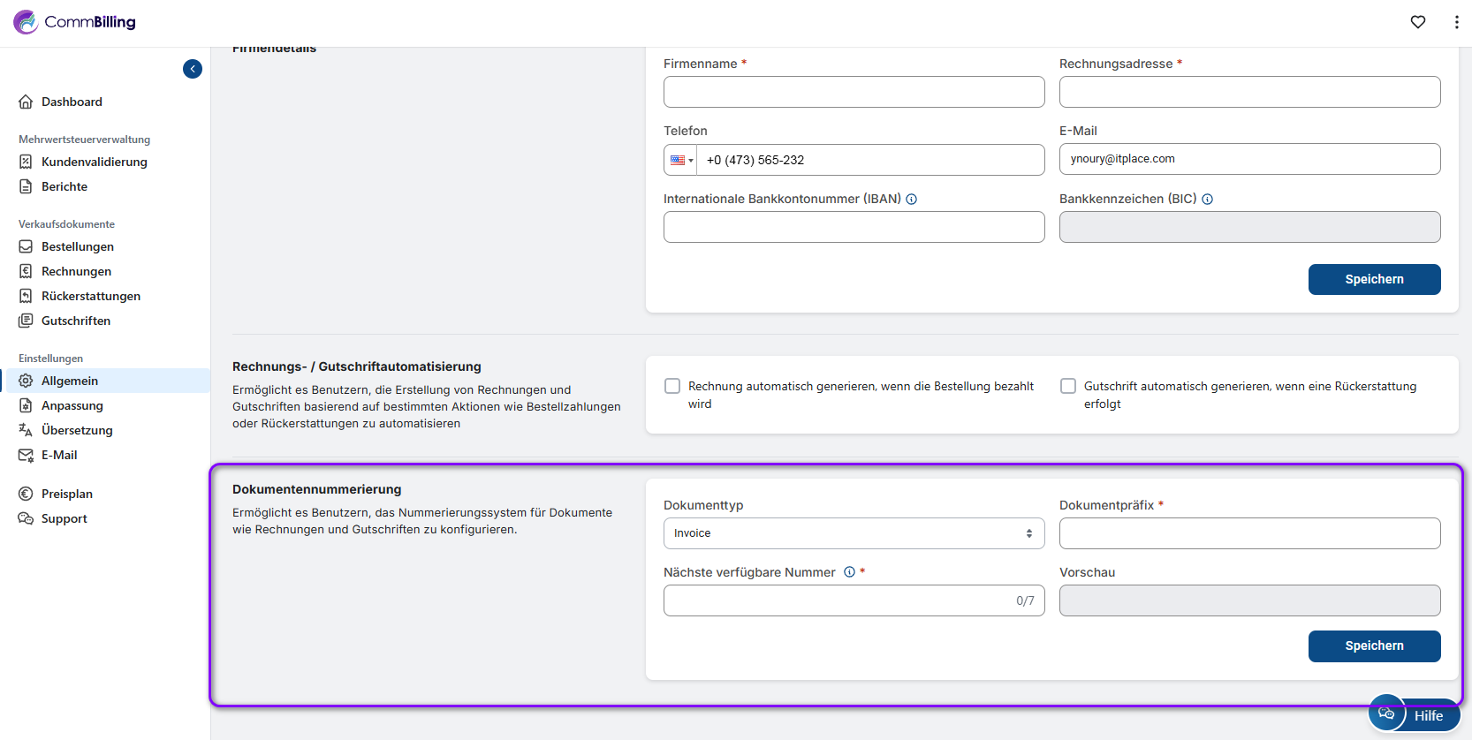This screenshot has width=1472, height=740.
Task: Click the Übersetzung translate icon
Action: click(x=26, y=430)
